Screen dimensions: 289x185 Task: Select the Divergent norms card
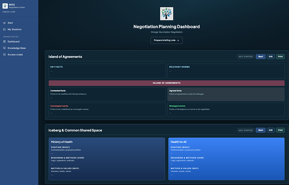click(x=226, y=110)
